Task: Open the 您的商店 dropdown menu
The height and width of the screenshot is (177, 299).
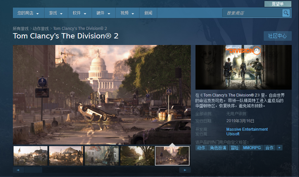Action: click(28, 13)
